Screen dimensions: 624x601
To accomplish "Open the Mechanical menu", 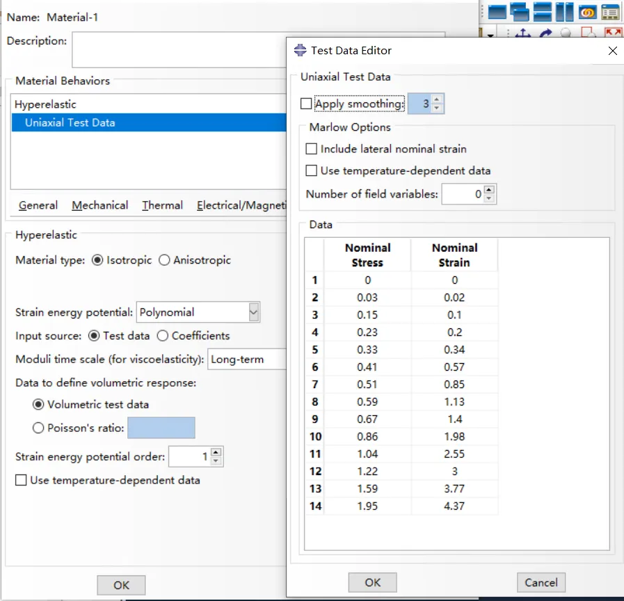I will click(100, 205).
